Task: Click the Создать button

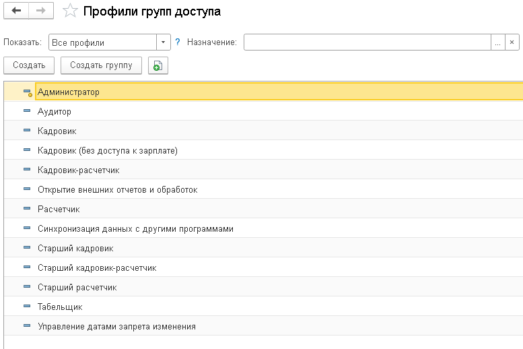Action: coord(29,65)
